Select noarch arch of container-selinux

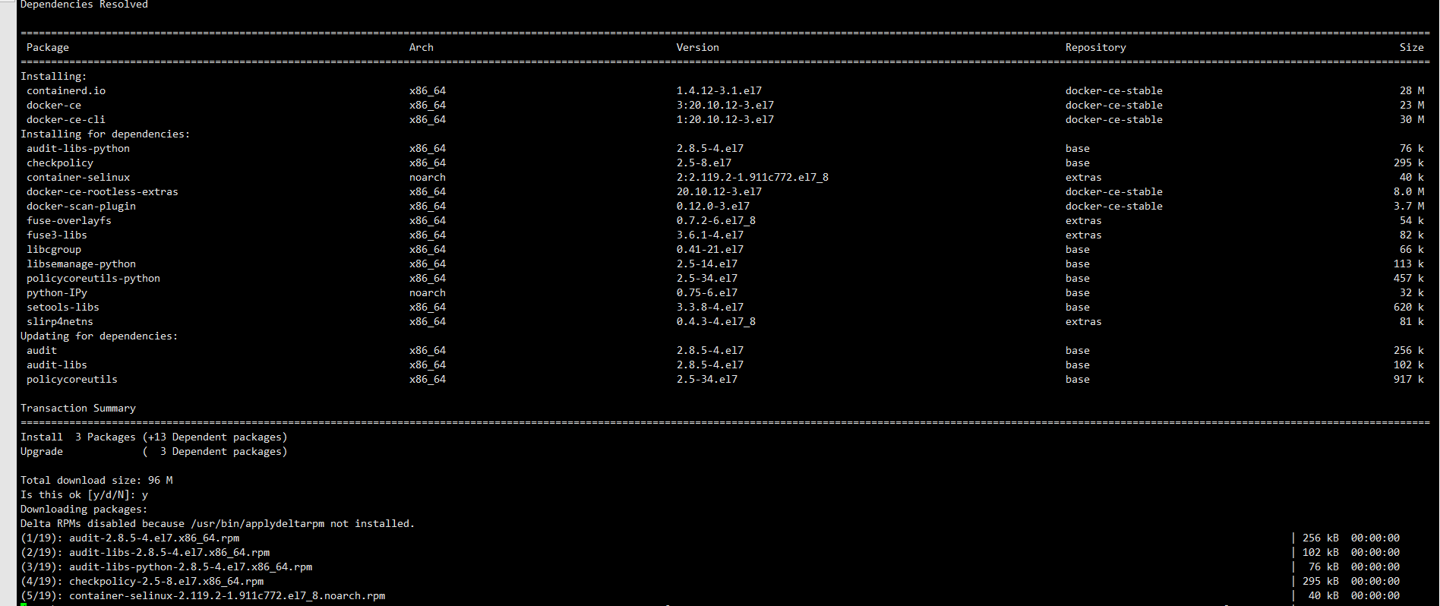tap(428, 177)
